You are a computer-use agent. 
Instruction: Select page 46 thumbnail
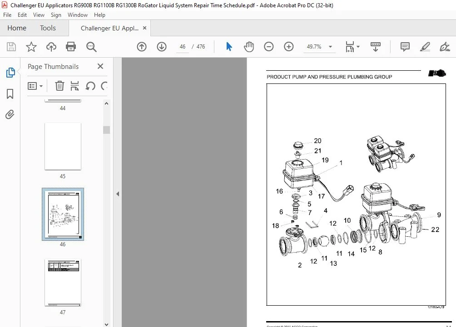click(63, 215)
